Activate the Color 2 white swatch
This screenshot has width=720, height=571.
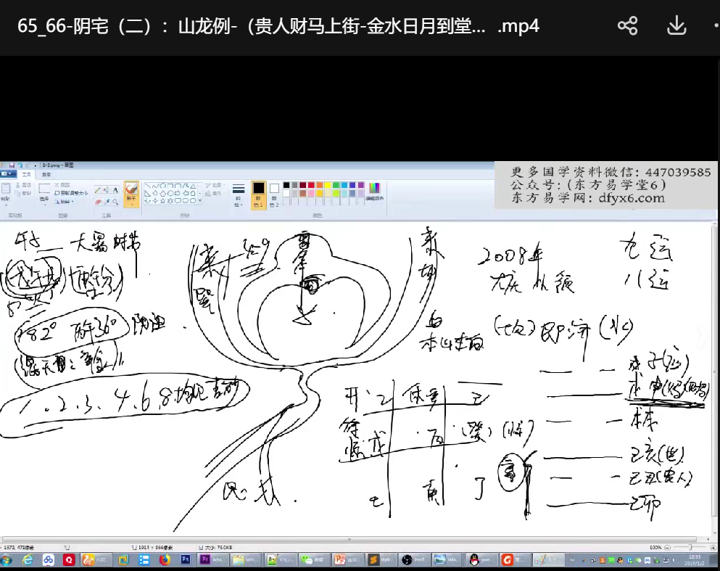point(274,191)
